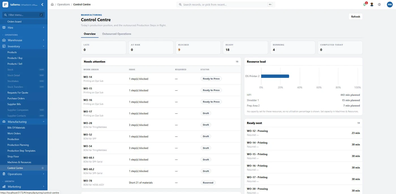Click the global search records field

point(226,5)
